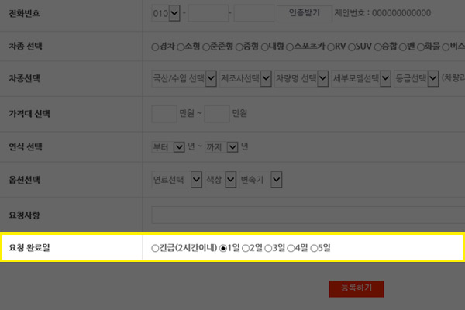Click the 인증받기 verification button

click(303, 13)
